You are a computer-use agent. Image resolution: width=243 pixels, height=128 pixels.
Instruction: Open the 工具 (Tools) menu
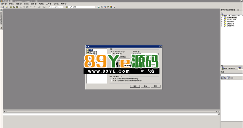tap(49, 4)
